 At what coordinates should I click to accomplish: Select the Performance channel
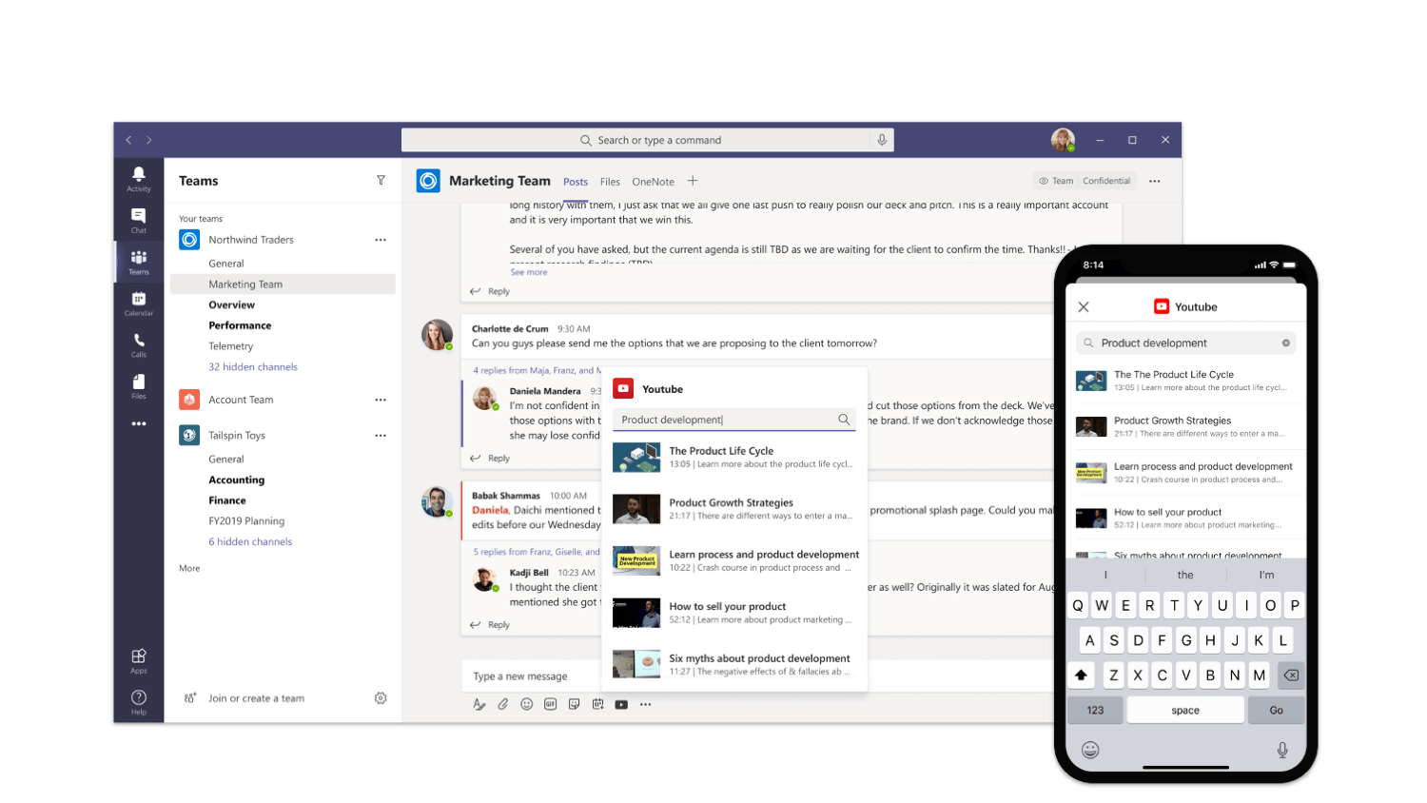point(240,325)
